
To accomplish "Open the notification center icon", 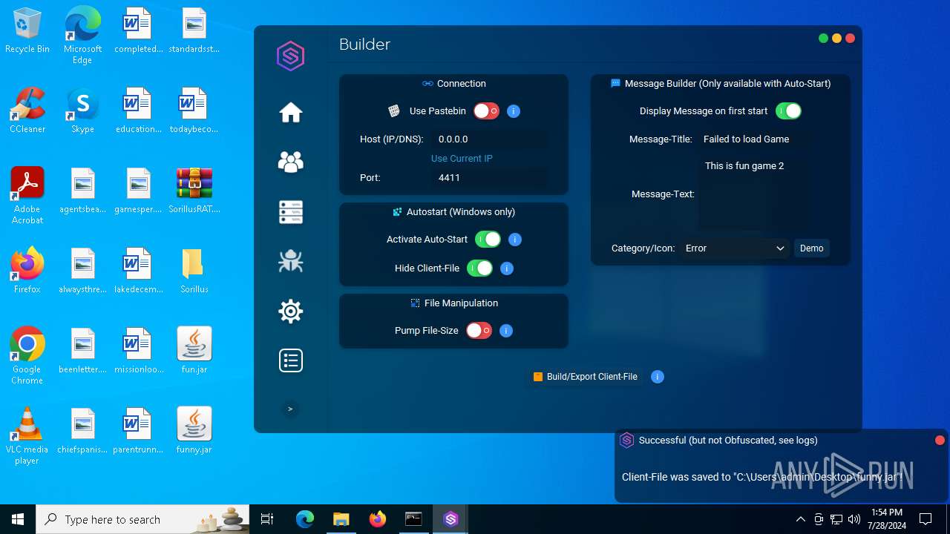I will [x=926, y=519].
